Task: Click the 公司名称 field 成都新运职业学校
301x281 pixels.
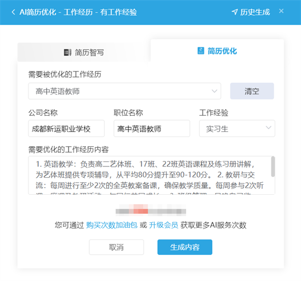Action: [x=66, y=128]
